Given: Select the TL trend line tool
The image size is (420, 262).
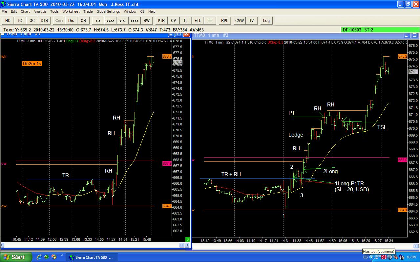Looking at the screenshot, I should point(185,20).
